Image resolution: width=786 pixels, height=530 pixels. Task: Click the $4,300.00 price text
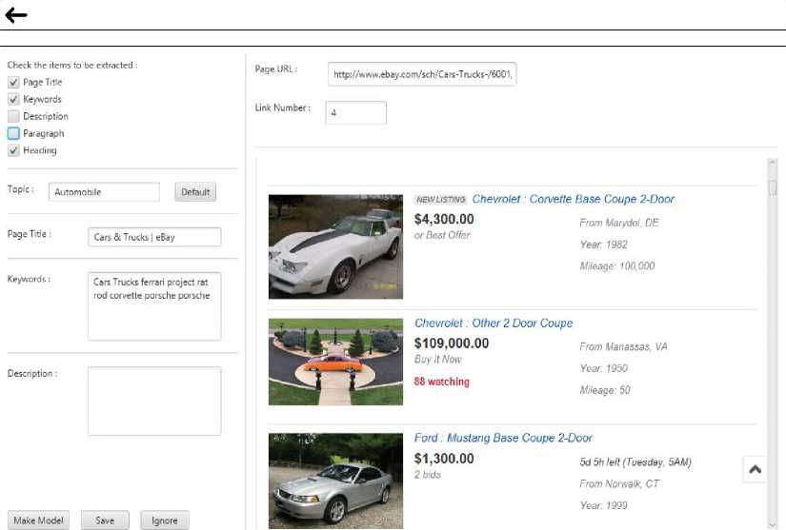[x=444, y=219]
